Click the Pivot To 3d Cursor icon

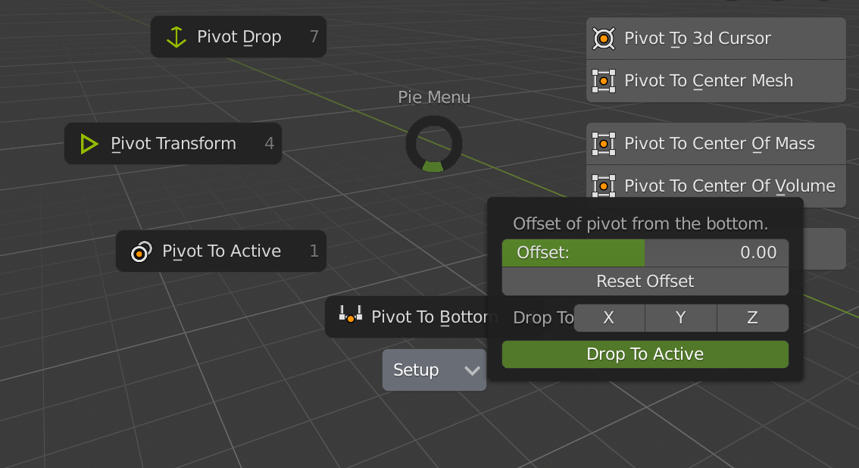point(604,39)
